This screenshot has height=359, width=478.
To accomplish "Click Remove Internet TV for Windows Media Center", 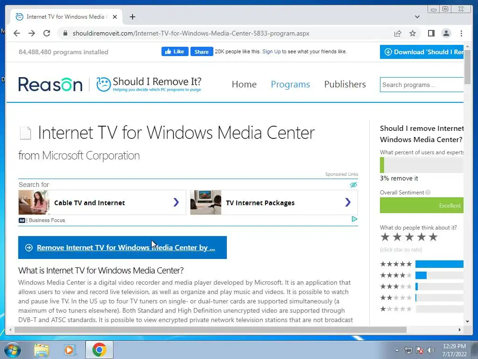I will [122, 247].
